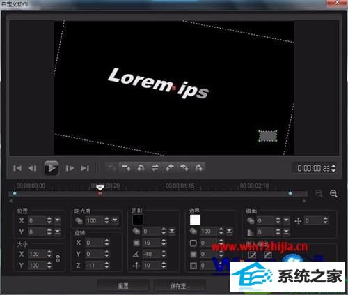Click the sixth keyframe toolbar icon
Viewport: 348px width, 295px height.
pyautogui.click(x=184, y=167)
